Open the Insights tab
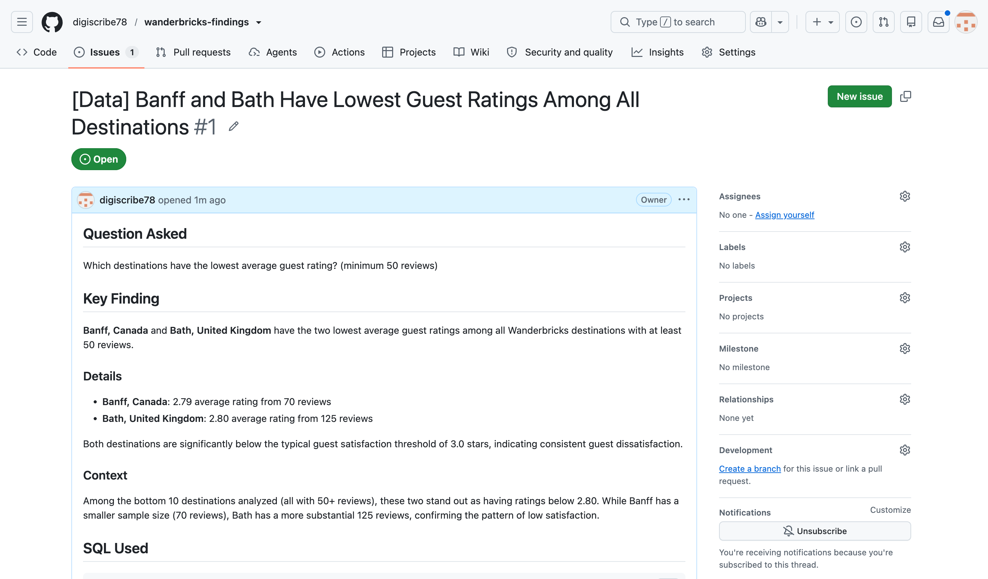The image size is (988, 579). point(658,52)
